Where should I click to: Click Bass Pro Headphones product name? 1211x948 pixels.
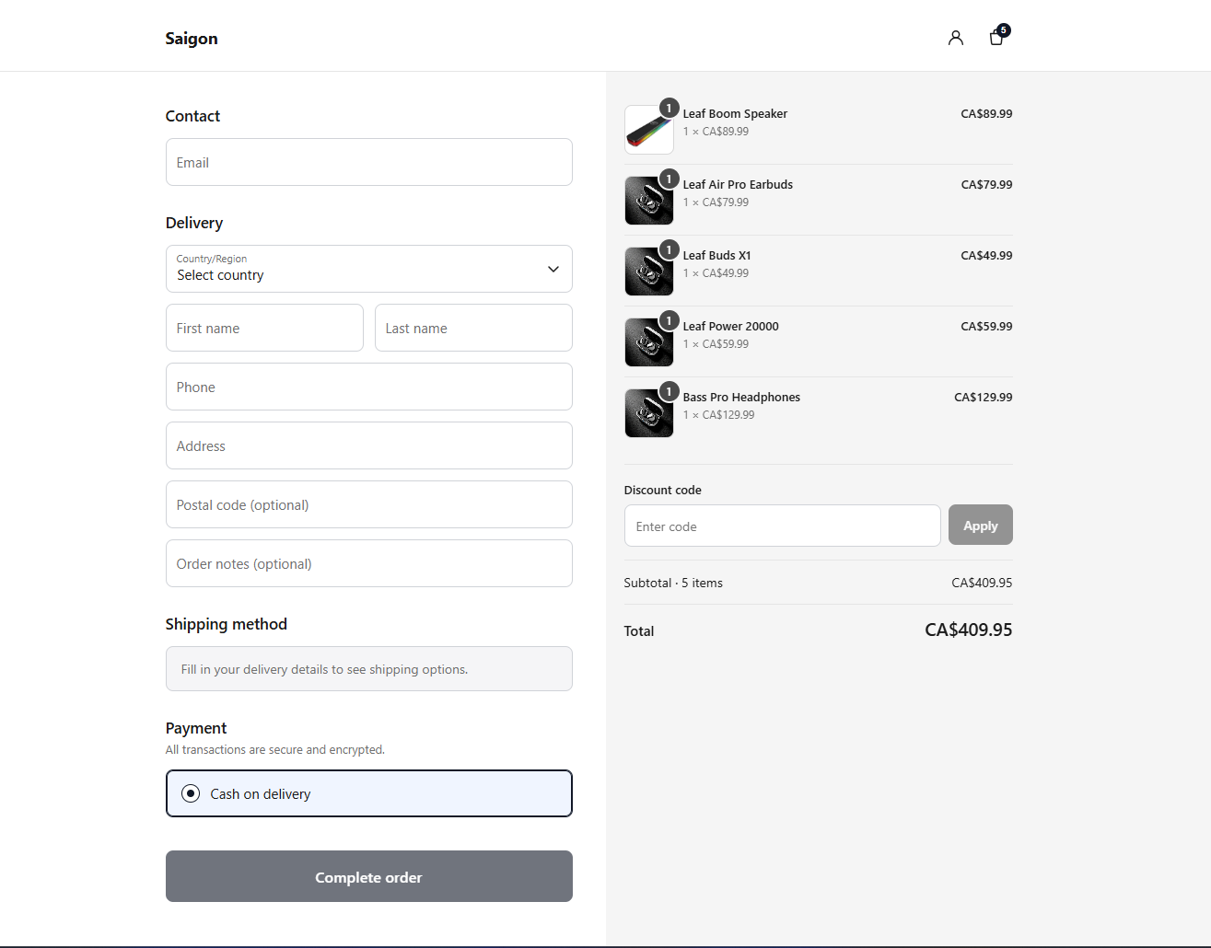point(741,397)
